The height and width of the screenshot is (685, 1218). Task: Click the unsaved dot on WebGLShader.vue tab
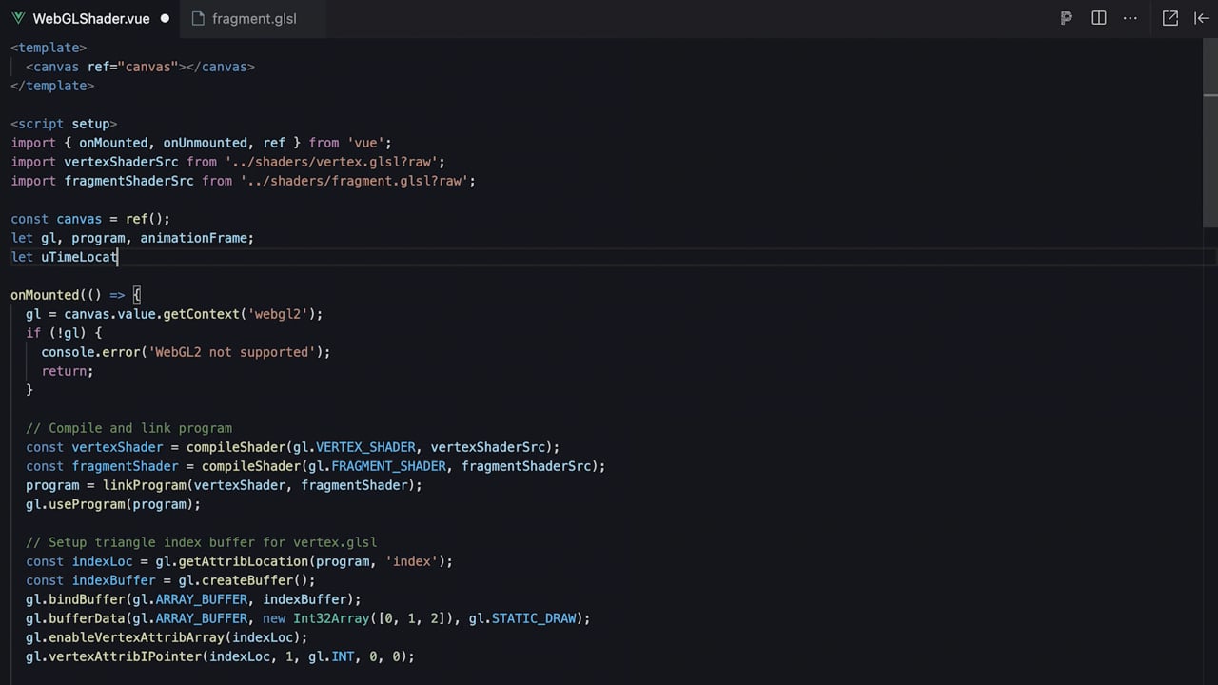tap(165, 18)
